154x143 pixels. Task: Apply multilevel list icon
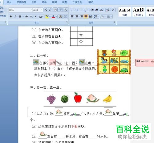tap(86, 10)
